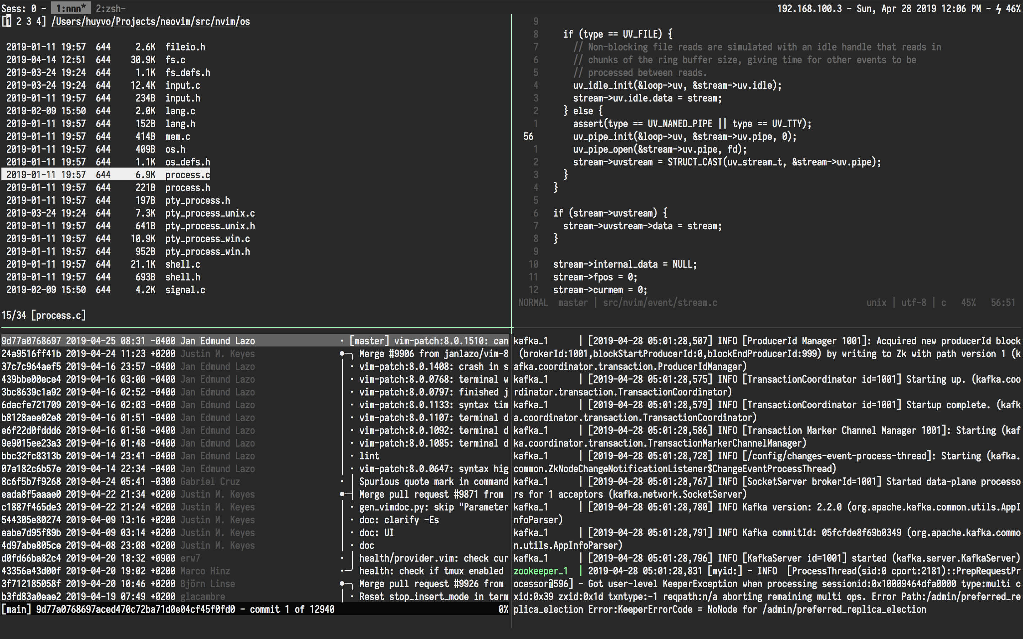Click merge node icon for pull request #9871
This screenshot has height=639, width=1023.
click(x=342, y=495)
